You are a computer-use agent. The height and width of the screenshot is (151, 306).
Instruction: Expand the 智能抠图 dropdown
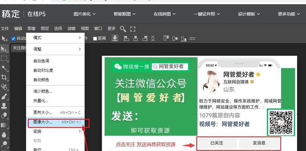coord(125,14)
